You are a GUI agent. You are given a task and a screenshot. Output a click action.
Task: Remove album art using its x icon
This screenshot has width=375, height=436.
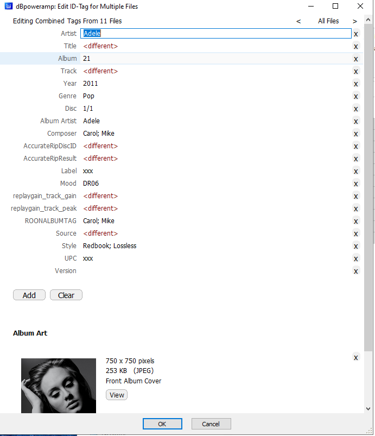(356, 357)
